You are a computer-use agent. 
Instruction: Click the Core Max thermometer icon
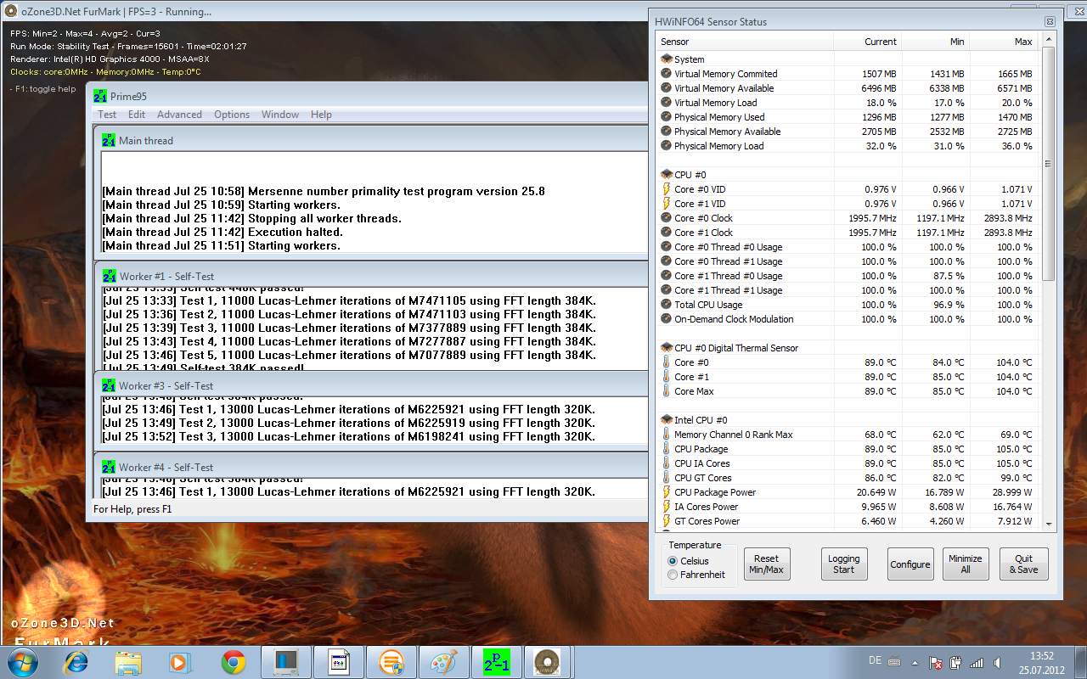tap(667, 391)
